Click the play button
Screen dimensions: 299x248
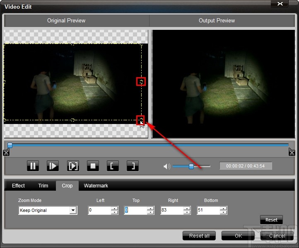53,166
